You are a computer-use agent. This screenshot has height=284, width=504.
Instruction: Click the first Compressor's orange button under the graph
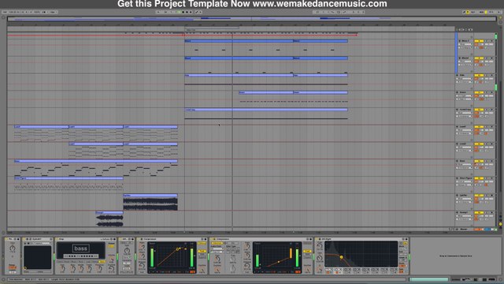192,271
